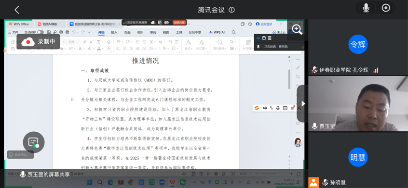Select the 开始 ribbon tab
408x188 pixels.
point(101,32)
